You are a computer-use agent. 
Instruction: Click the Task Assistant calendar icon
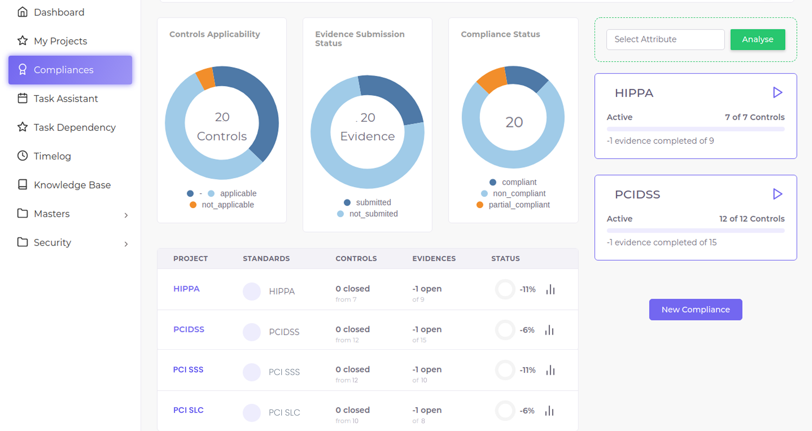click(x=22, y=98)
